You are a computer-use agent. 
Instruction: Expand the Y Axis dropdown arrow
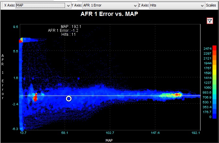(x=135, y=6)
